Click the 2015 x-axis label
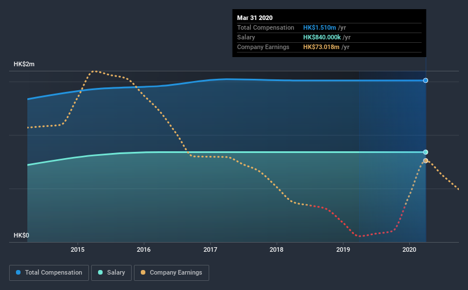The image size is (468, 290). tap(78, 249)
